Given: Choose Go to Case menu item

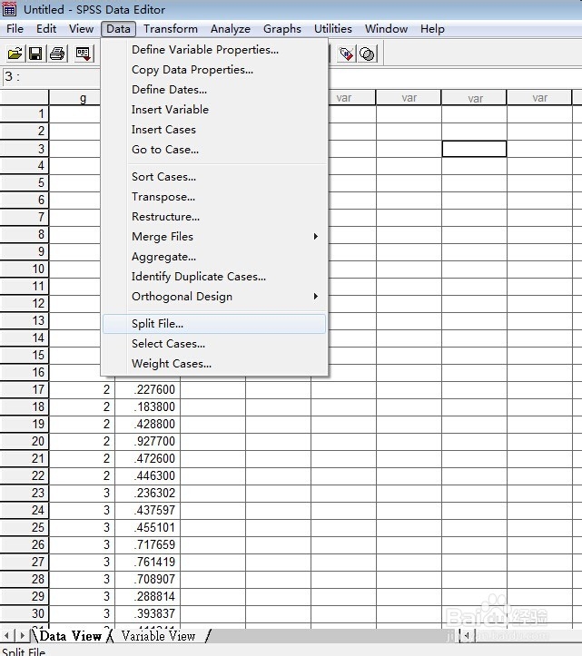Looking at the screenshot, I should pyautogui.click(x=214, y=150).
